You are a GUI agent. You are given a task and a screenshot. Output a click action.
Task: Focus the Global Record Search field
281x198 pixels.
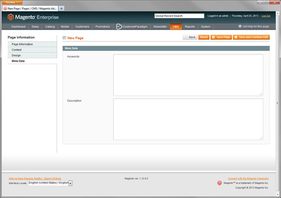(179, 16)
